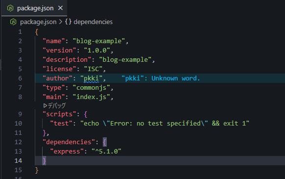This screenshot has width=285, height=179.
Task: Click the highlighted closing brace on line 14
Action: [44, 161]
